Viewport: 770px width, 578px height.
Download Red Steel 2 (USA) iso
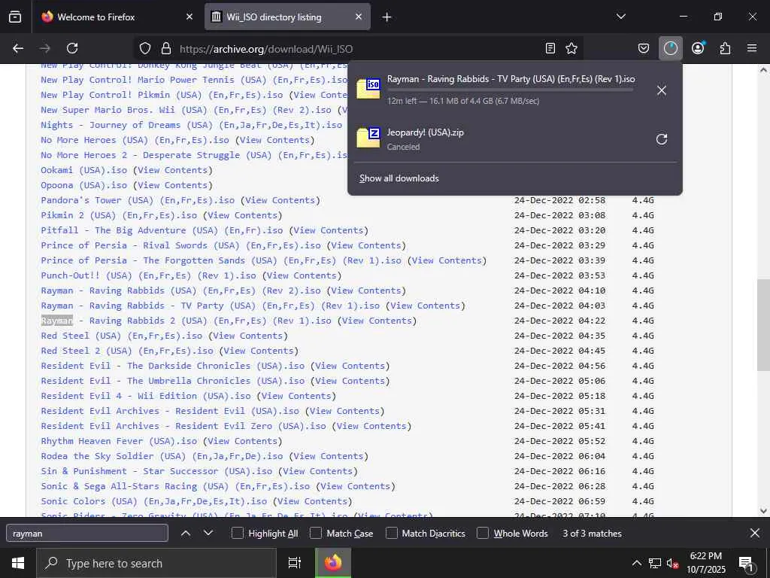(127, 351)
